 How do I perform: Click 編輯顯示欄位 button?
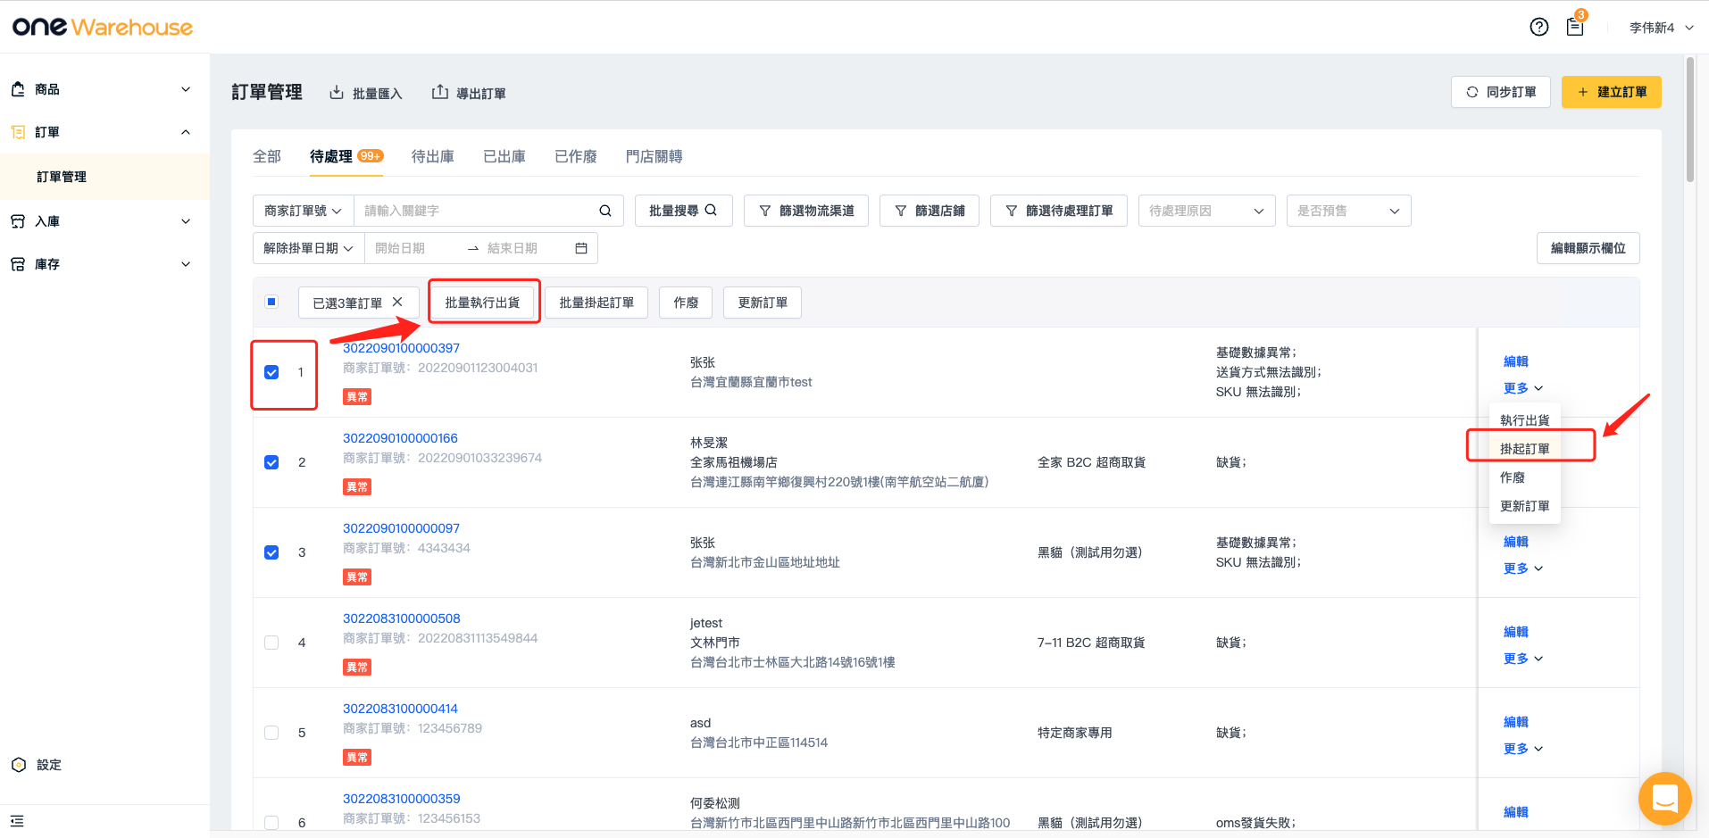tap(1588, 248)
